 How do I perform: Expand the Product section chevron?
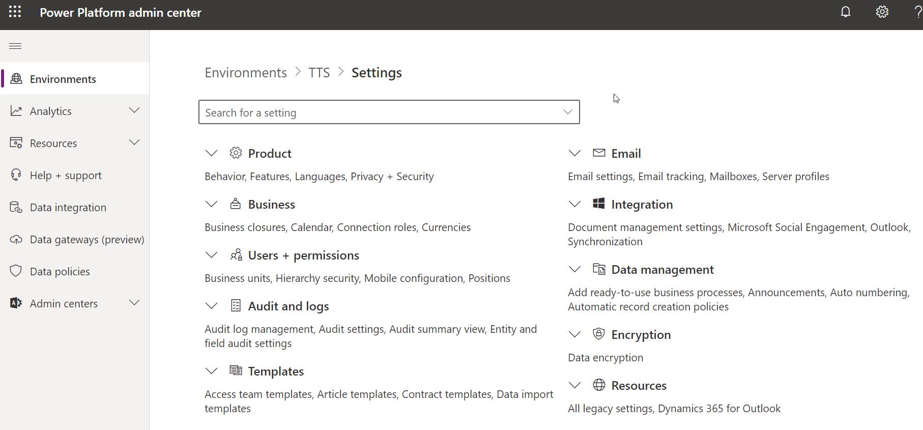pos(211,153)
